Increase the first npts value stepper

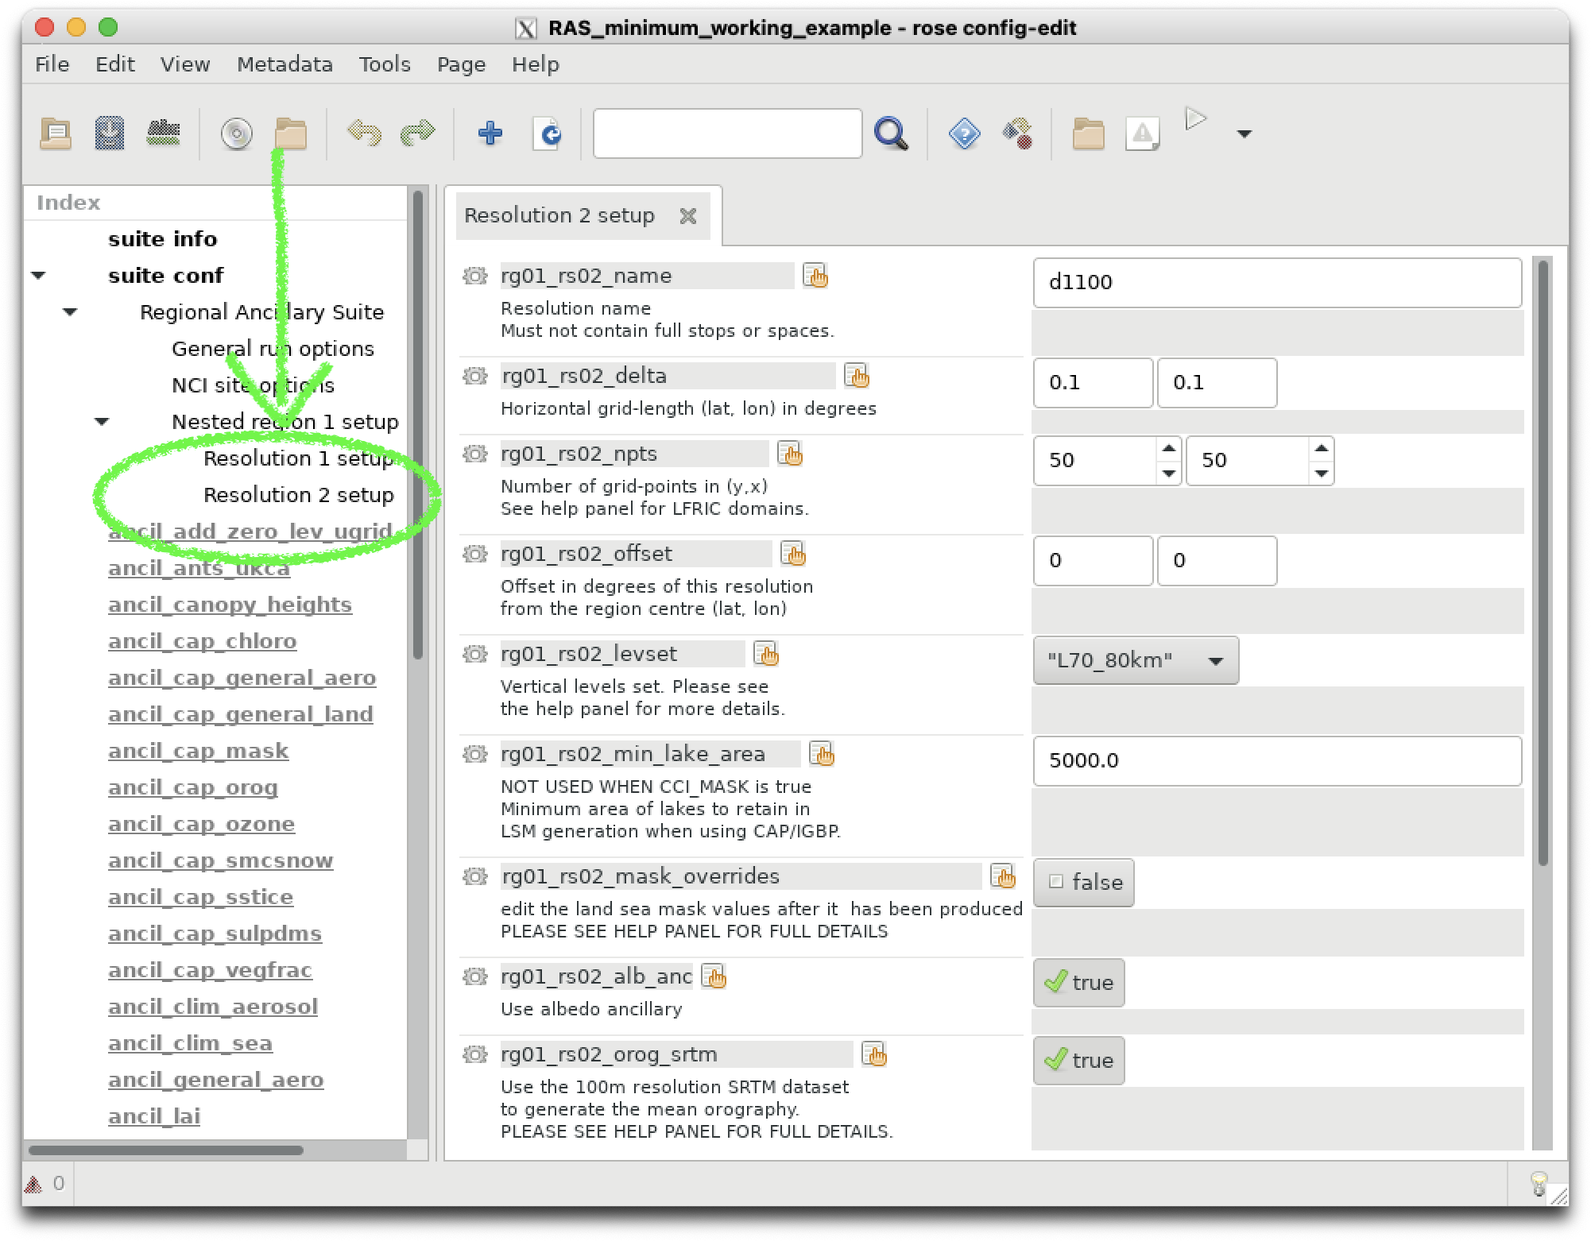pos(1168,449)
